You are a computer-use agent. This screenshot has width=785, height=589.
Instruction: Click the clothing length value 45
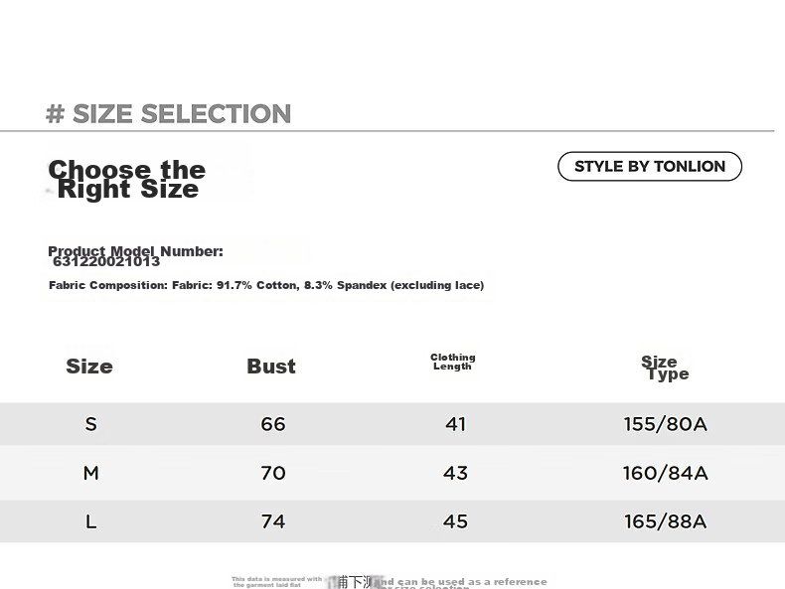coord(455,521)
